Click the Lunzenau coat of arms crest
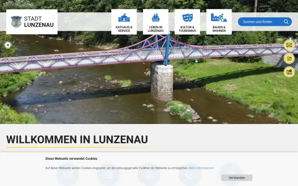Image resolution: width=298 pixels, height=186 pixels. point(16,22)
